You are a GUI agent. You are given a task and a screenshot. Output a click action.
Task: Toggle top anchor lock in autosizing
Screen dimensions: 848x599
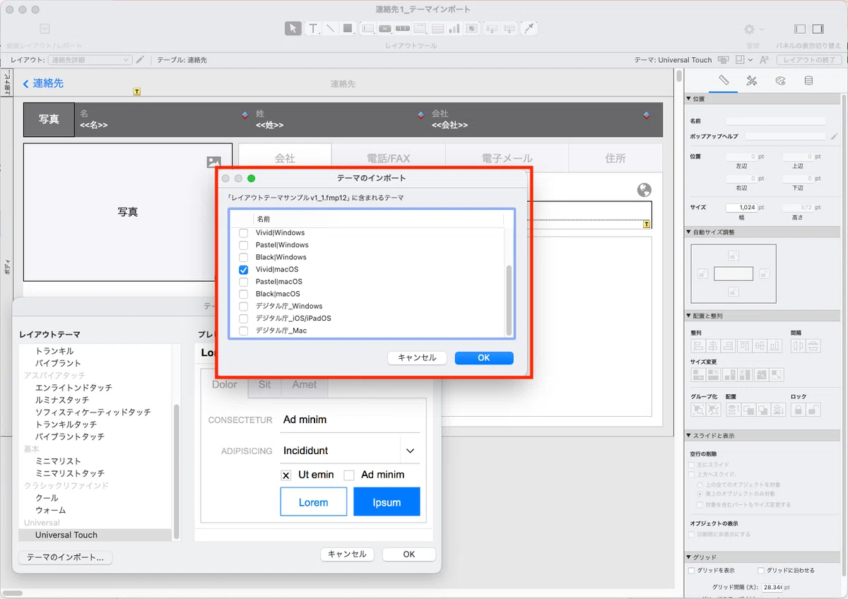[x=734, y=256]
